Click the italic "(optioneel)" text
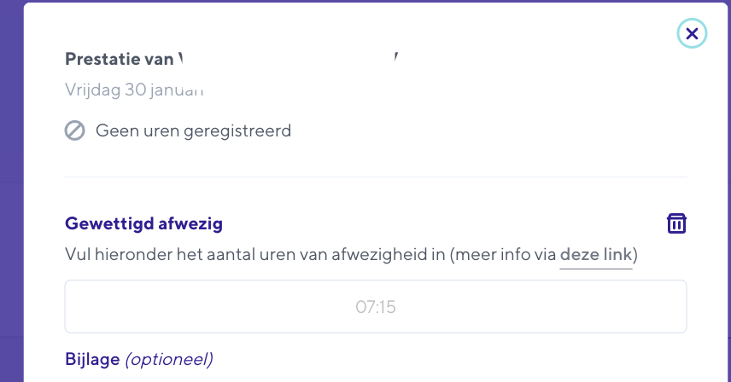 169,359
